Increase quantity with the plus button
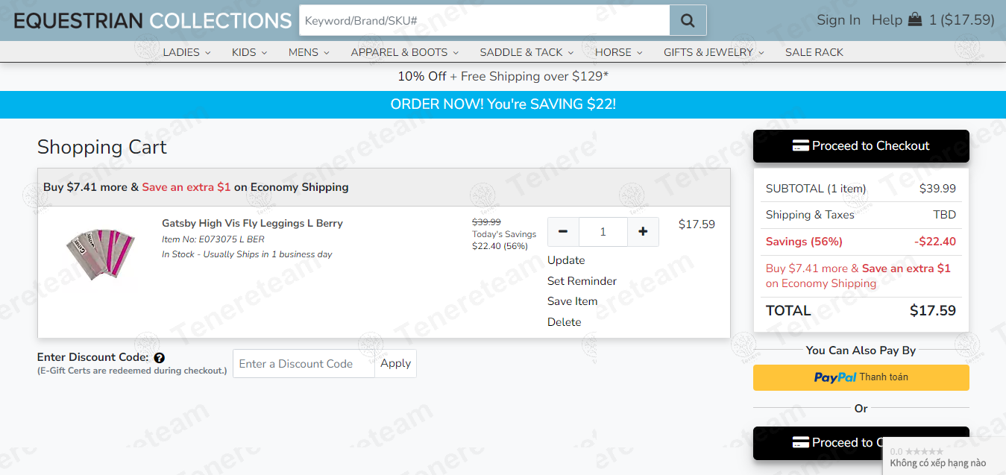This screenshot has width=1006, height=475. tap(642, 232)
